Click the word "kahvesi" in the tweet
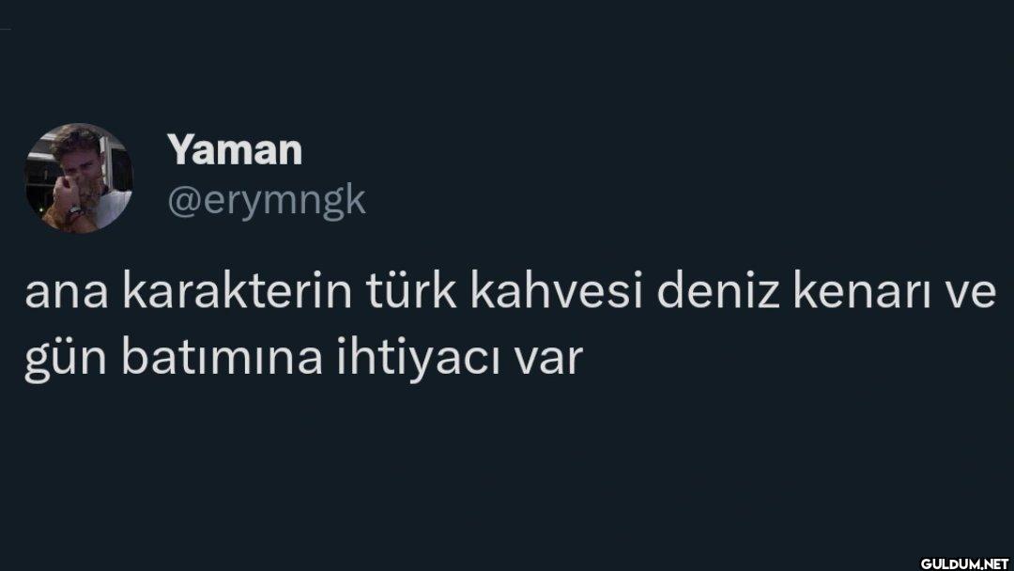This screenshot has width=1014, height=571. [557, 292]
